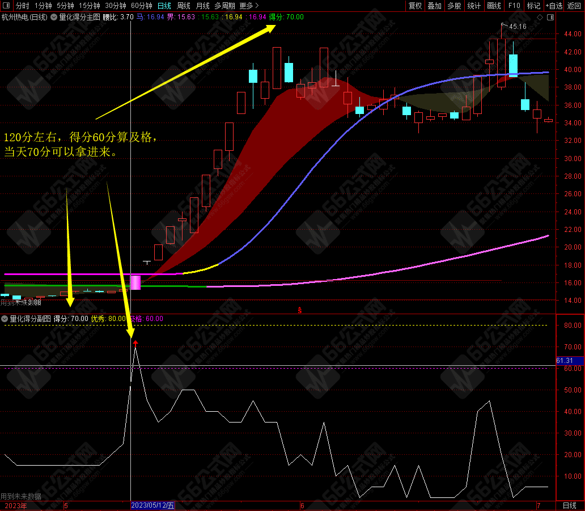The width and height of the screenshot is (585, 511).
Task: Click the 腰比: 3.70 value
Action: coord(118,17)
